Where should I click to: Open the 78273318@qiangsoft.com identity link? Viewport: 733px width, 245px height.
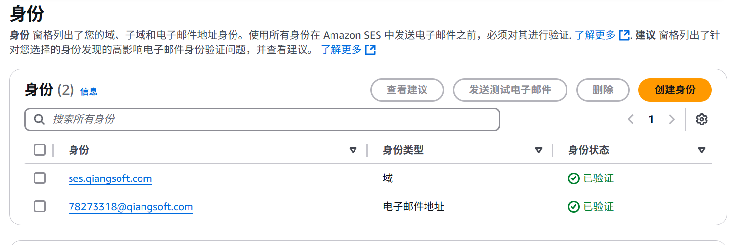131,207
